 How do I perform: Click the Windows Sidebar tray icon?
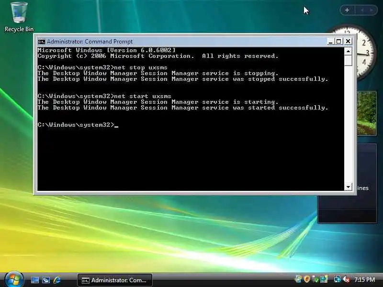298,279
